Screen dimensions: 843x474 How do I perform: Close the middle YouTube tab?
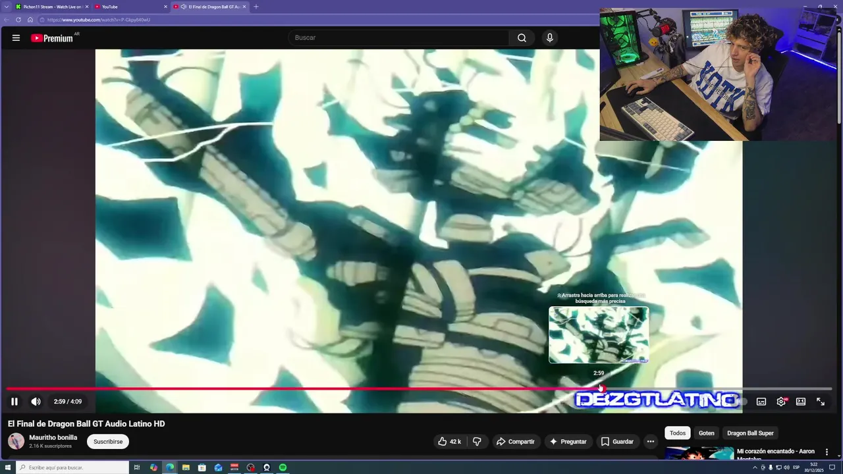(165, 7)
